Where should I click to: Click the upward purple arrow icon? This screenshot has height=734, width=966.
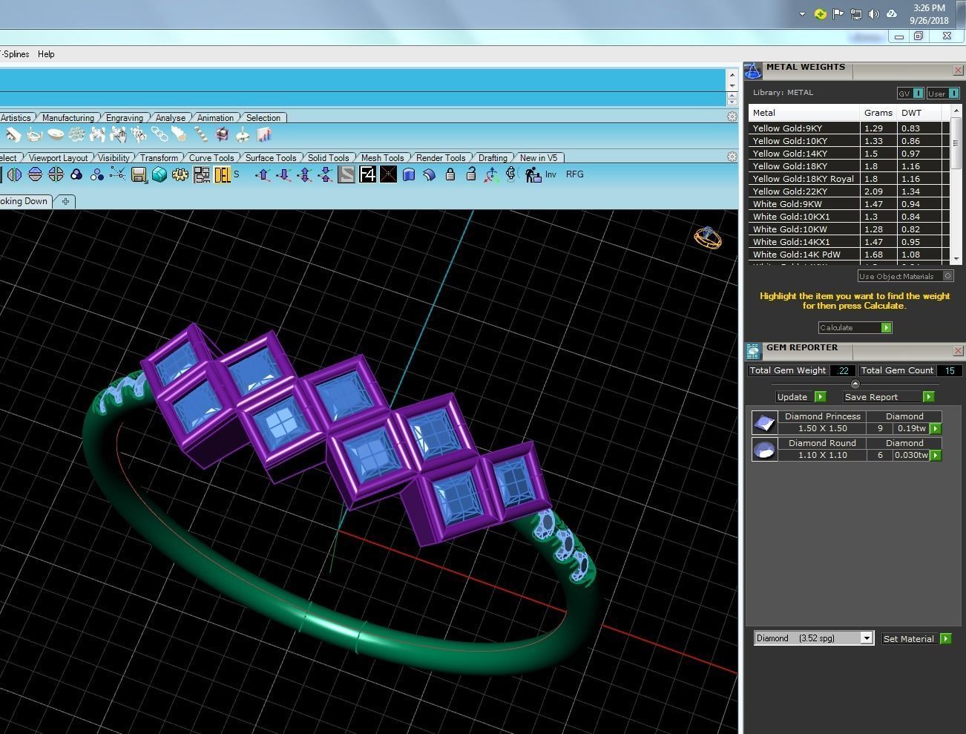(263, 174)
